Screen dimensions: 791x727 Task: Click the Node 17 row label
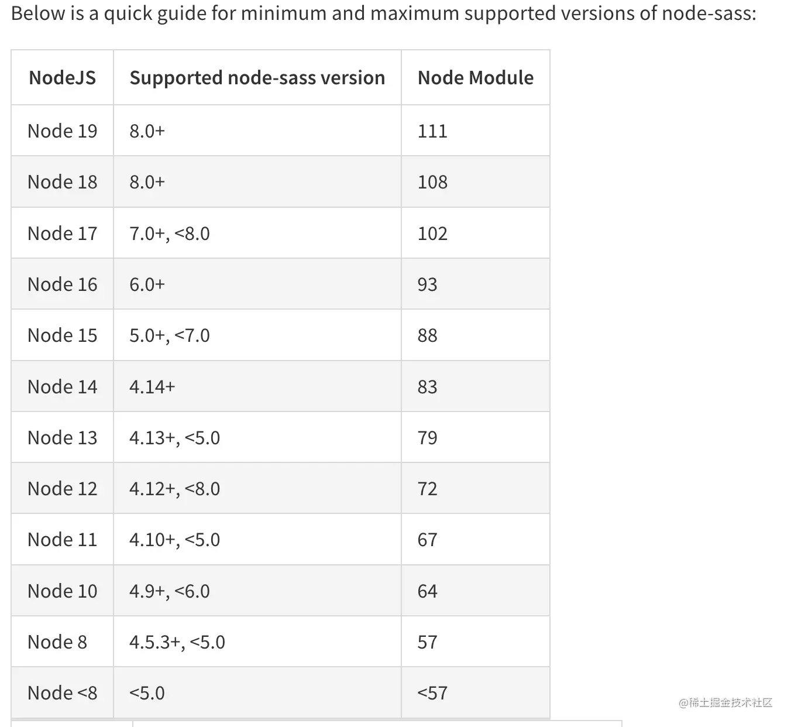pyautogui.click(x=62, y=234)
